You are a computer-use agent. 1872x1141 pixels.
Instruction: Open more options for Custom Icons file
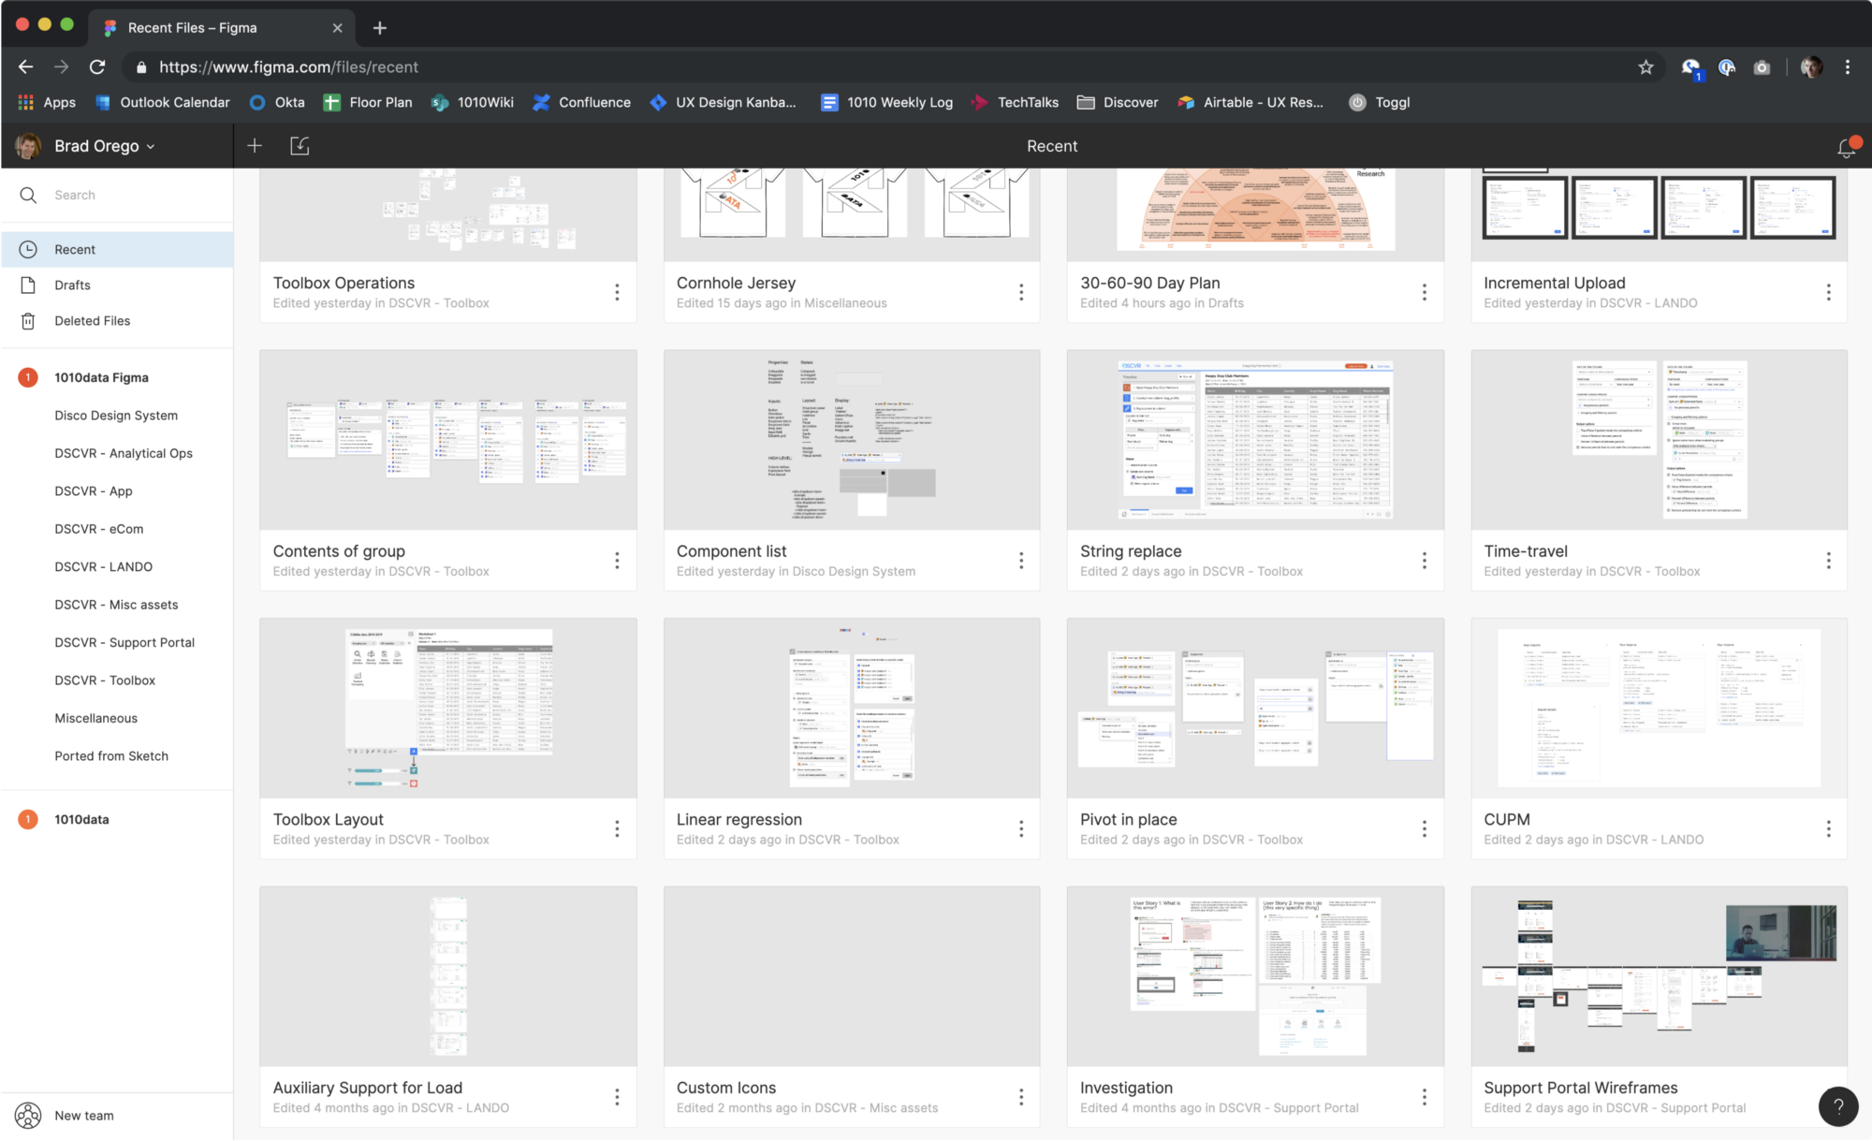click(1020, 1097)
